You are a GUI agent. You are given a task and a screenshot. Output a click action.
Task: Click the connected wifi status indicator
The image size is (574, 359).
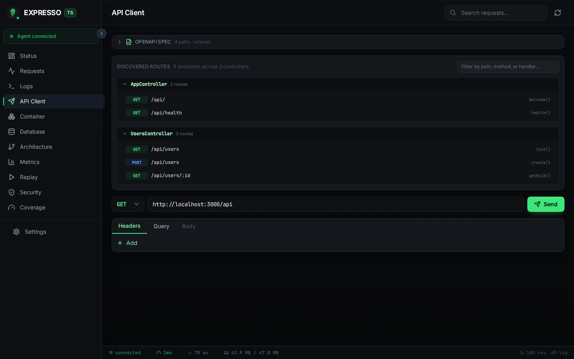(125, 353)
